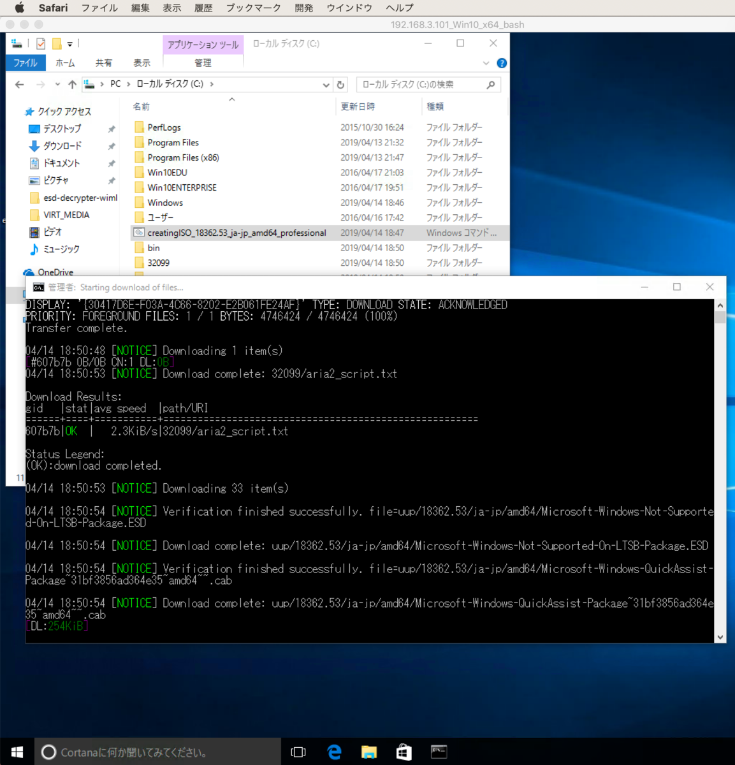Select the PerfLogs folder icon

(x=139, y=127)
